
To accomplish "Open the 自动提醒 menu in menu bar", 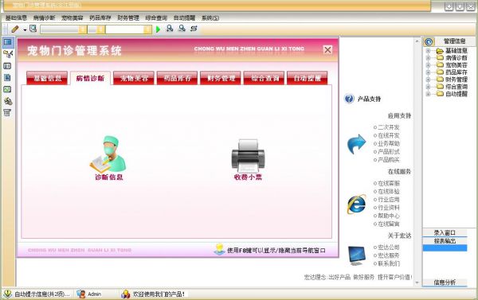I will pos(185,18).
